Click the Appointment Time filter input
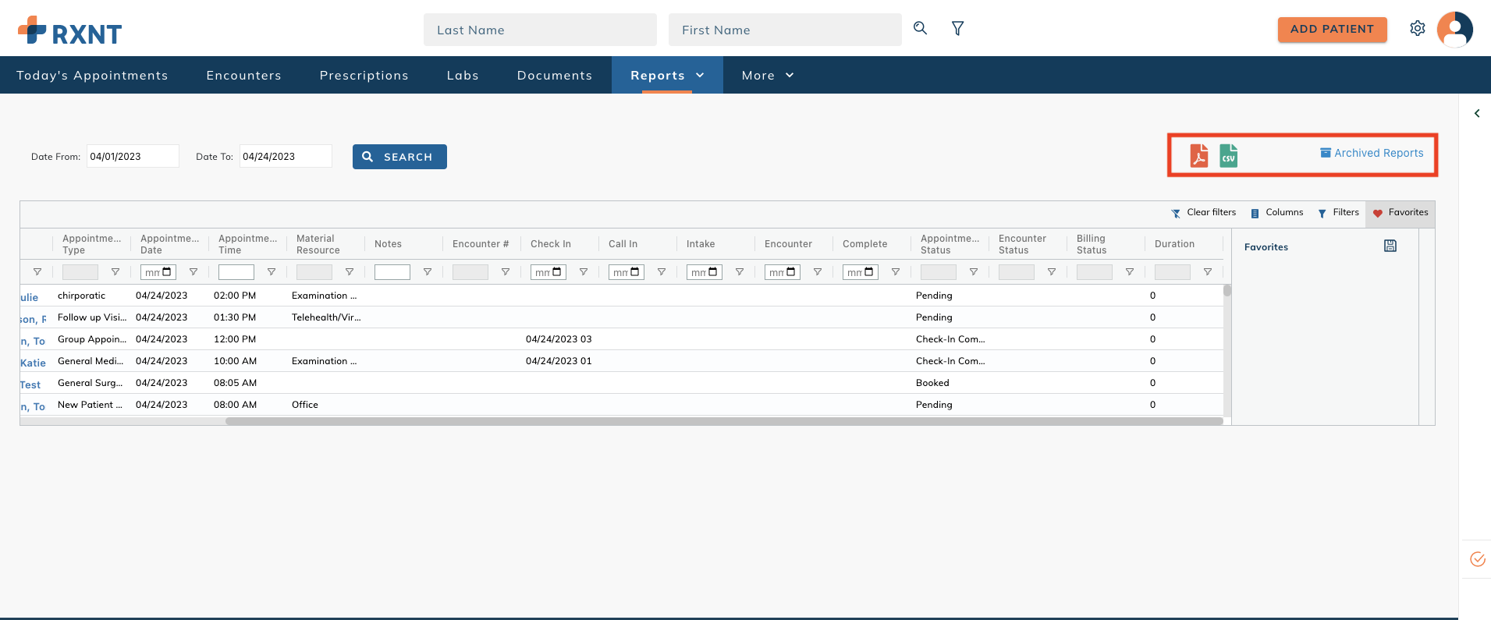The image size is (1491, 620). pyautogui.click(x=236, y=272)
